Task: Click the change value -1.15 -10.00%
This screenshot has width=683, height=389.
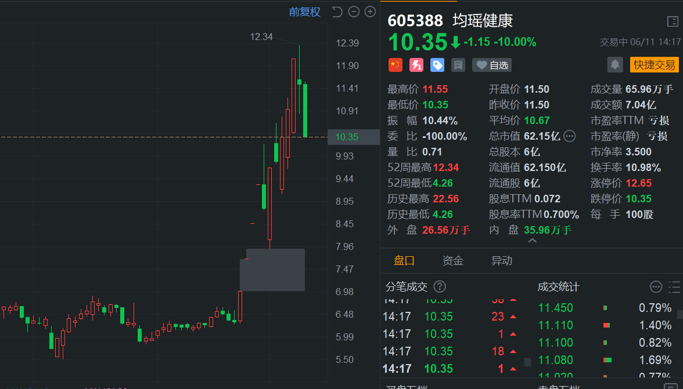Action: point(500,42)
